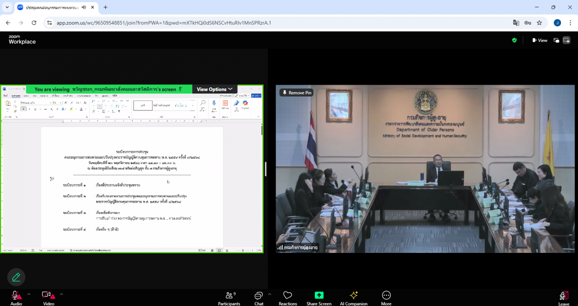Open a new browser tab
This screenshot has width=578, height=306.
pos(105,7)
